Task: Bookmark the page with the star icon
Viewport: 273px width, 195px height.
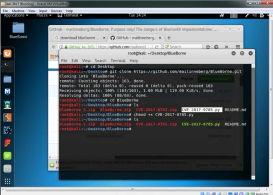Action: click(208, 47)
